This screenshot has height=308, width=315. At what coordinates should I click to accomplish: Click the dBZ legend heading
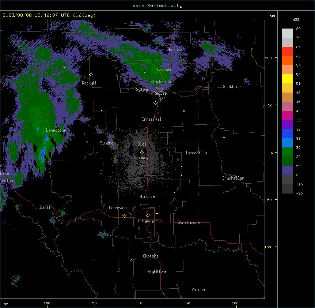pyautogui.click(x=296, y=20)
